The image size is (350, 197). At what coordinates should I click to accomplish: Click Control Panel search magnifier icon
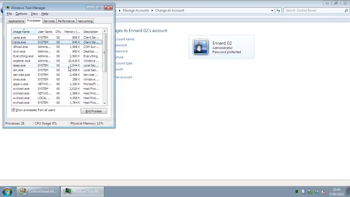346,10
